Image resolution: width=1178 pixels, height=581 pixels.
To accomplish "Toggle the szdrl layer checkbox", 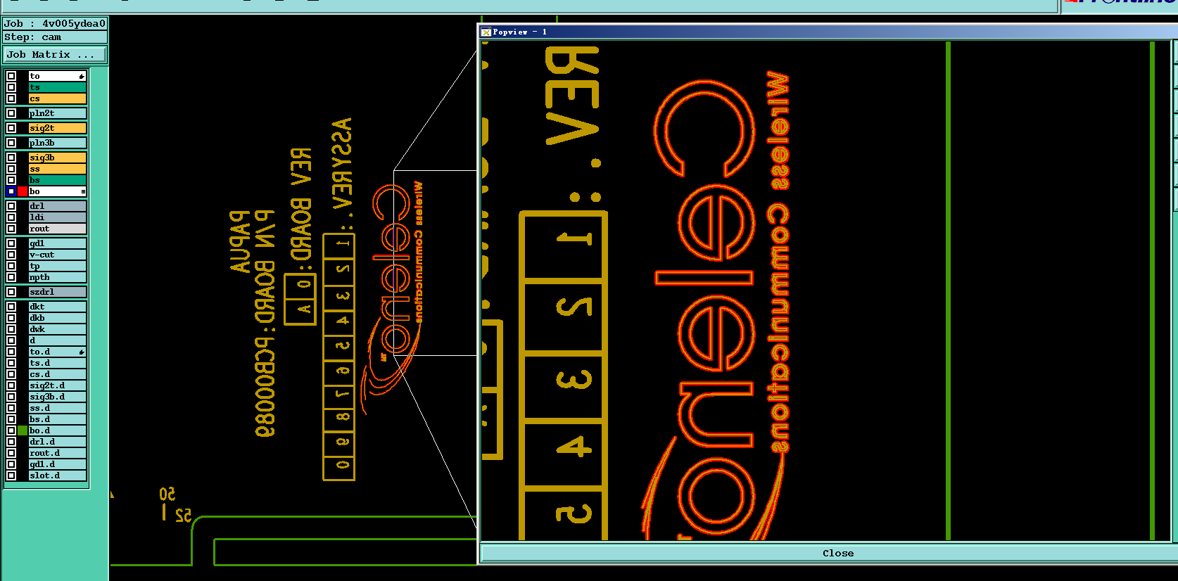I will point(11,292).
